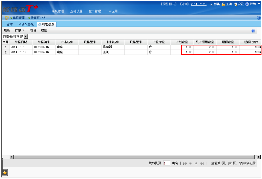Expand the arrow next to 帮助

pyautogui.click(x=259, y=4)
